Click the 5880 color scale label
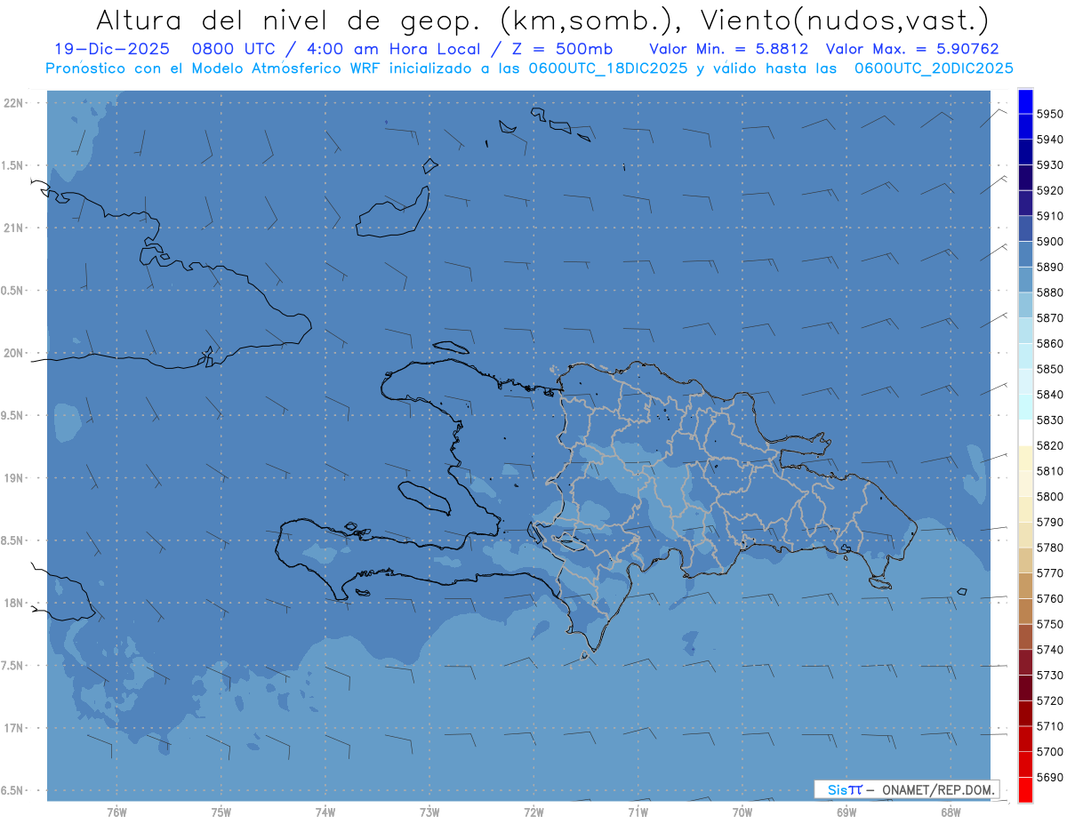 tap(1049, 292)
